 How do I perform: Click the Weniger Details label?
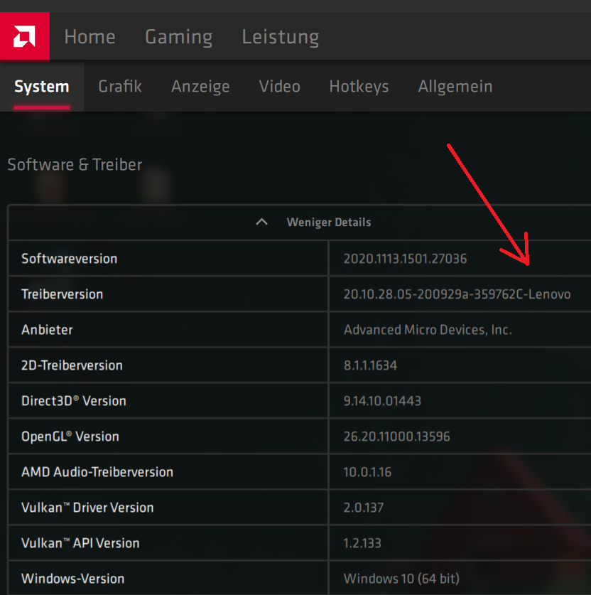tap(329, 223)
